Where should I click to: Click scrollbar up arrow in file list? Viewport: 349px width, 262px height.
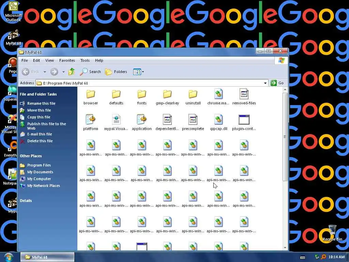(285, 90)
